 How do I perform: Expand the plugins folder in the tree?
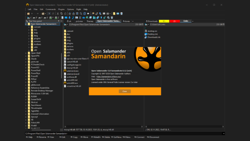tap(29, 39)
